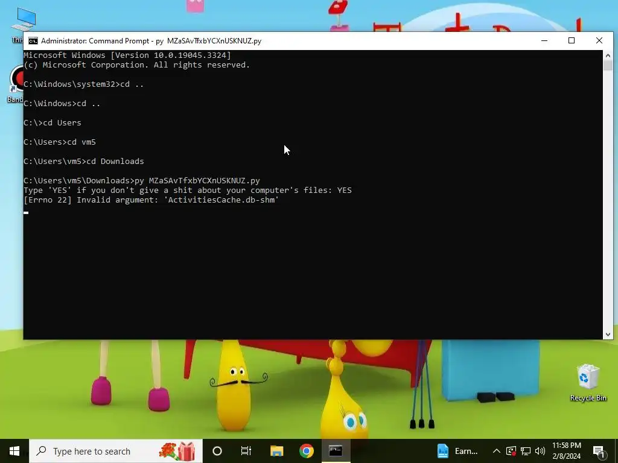This screenshot has height=463, width=618.
Task: Open Cortana circle icon on taskbar
Action: tap(217, 451)
